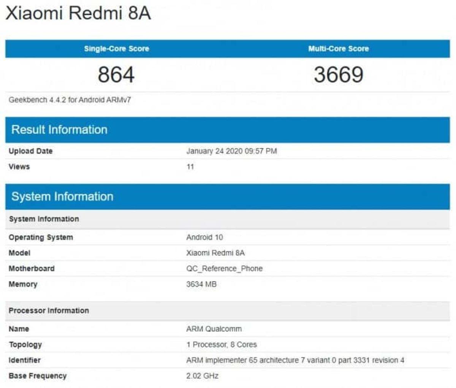
Task: Click the multi-core score value 3669
Action: click(338, 74)
